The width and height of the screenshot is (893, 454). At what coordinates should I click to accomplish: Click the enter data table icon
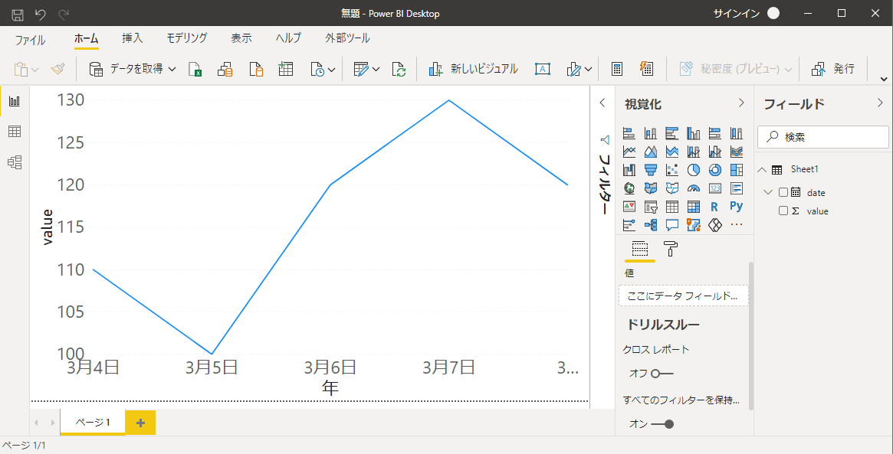click(285, 70)
